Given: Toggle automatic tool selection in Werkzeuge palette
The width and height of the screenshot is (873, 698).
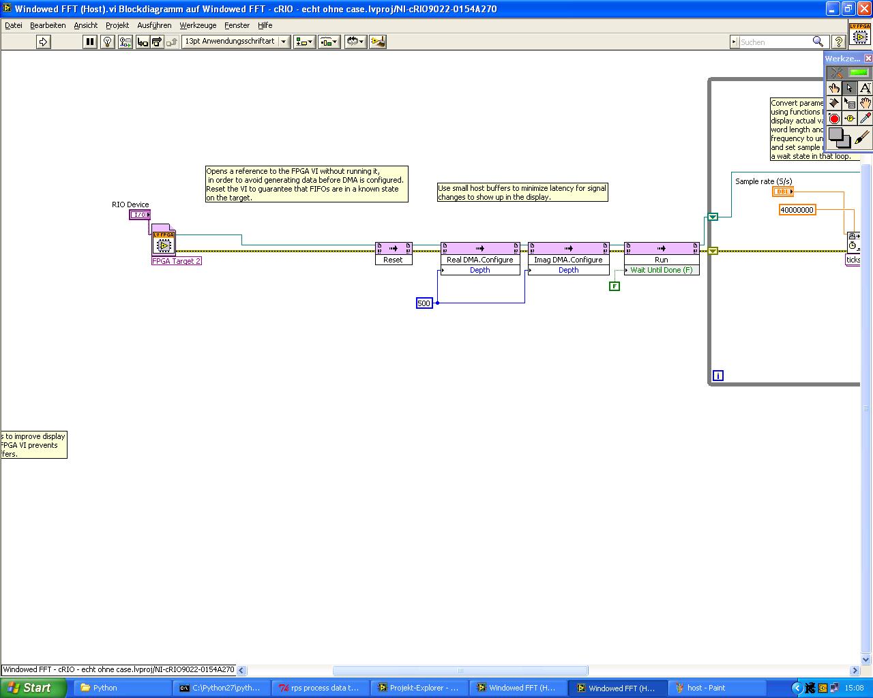Looking at the screenshot, I should click(848, 72).
